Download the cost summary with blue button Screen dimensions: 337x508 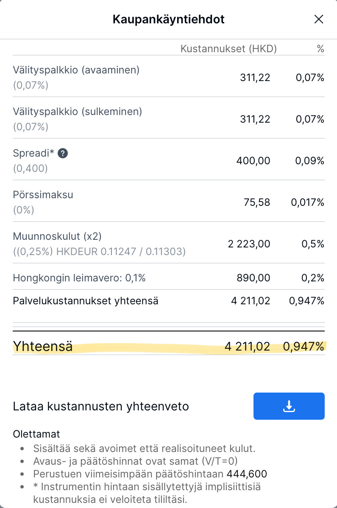pos(289,406)
